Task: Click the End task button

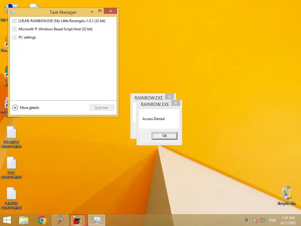Action: point(102,108)
